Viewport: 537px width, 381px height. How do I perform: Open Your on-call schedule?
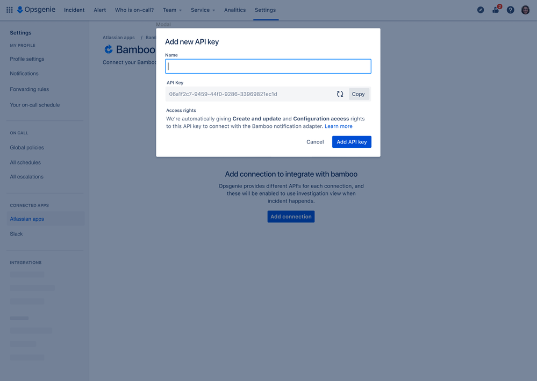click(x=34, y=105)
